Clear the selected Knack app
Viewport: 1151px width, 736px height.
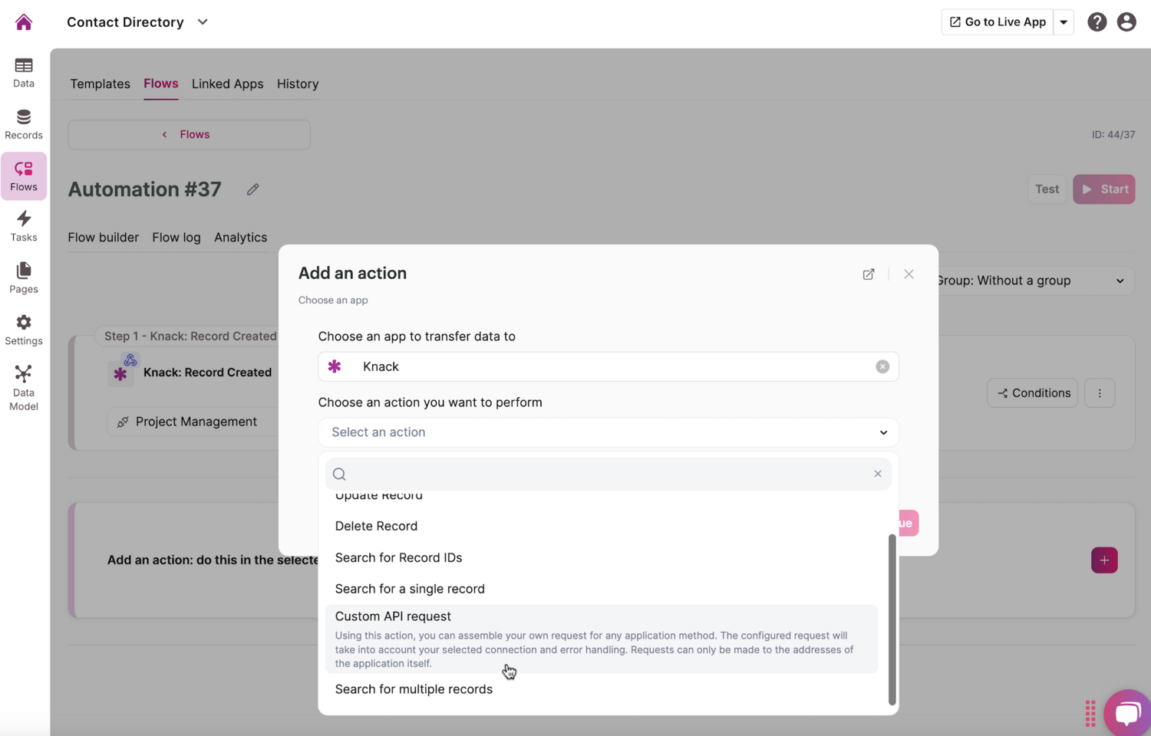882,366
